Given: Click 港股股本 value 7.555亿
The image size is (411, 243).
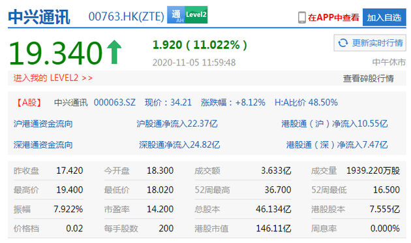Looking at the screenshot, I should 384,209.
